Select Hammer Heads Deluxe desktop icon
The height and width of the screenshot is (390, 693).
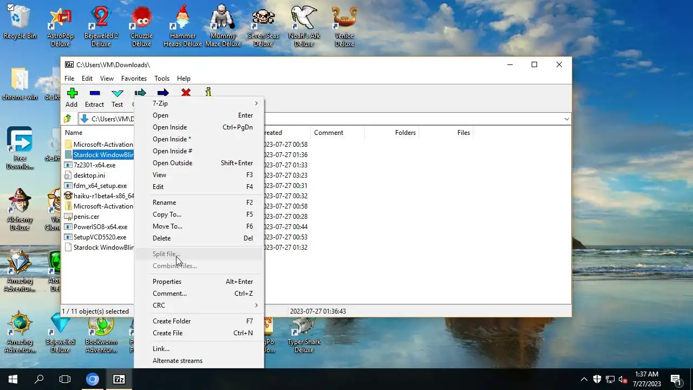[182, 26]
